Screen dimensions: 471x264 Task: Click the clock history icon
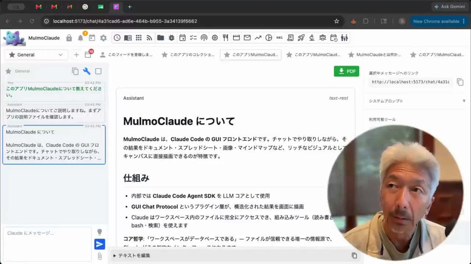coord(117,37)
